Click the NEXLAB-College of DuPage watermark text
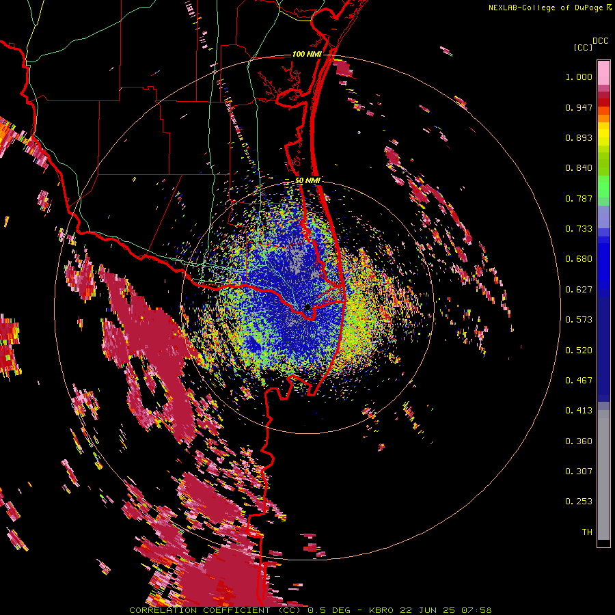The width and height of the screenshot is (615, 615). (546, 8)
